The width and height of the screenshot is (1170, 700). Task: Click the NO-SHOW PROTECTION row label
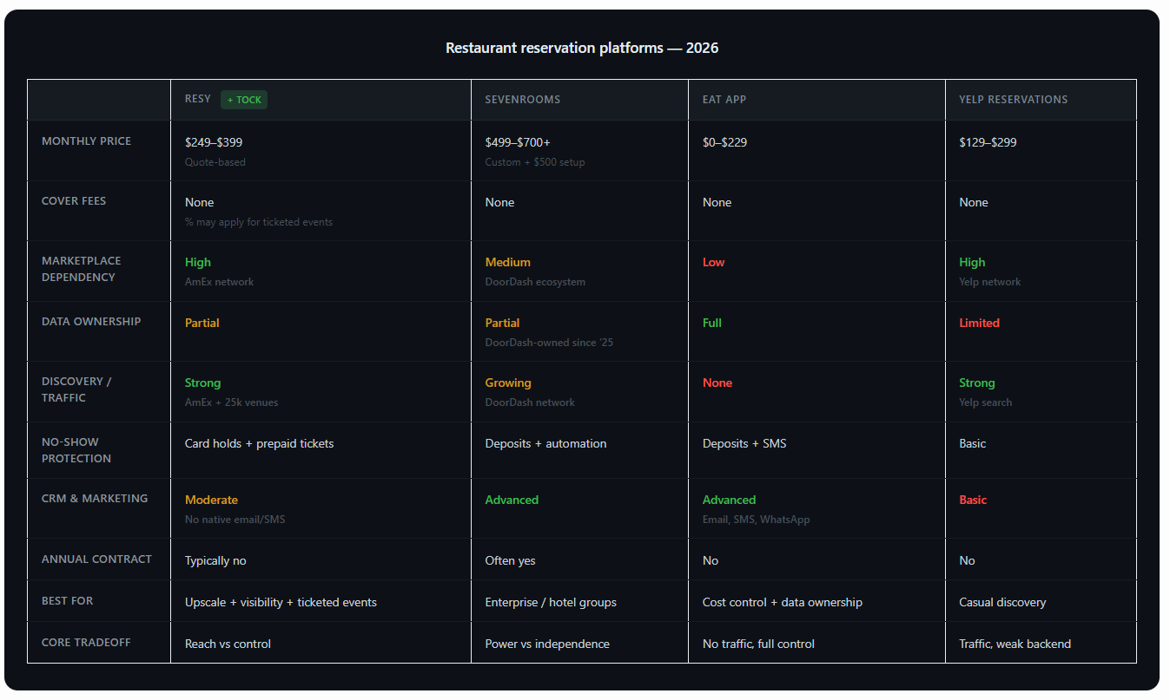[76, 450]
